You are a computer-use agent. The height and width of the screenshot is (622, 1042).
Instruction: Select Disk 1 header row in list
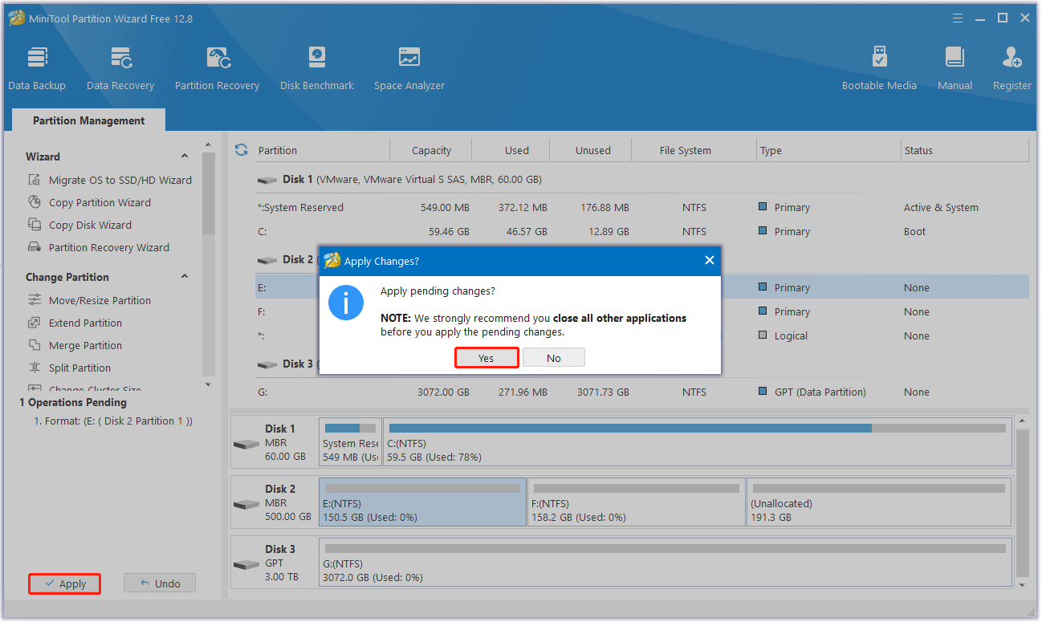point(641,179)
